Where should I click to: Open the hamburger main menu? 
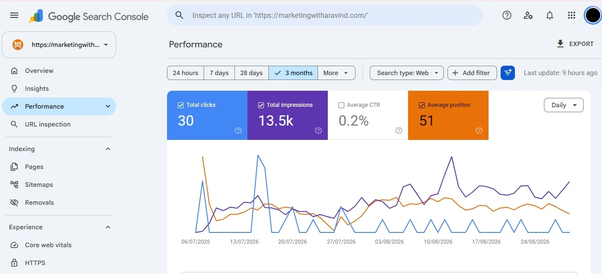coord(14,15)
